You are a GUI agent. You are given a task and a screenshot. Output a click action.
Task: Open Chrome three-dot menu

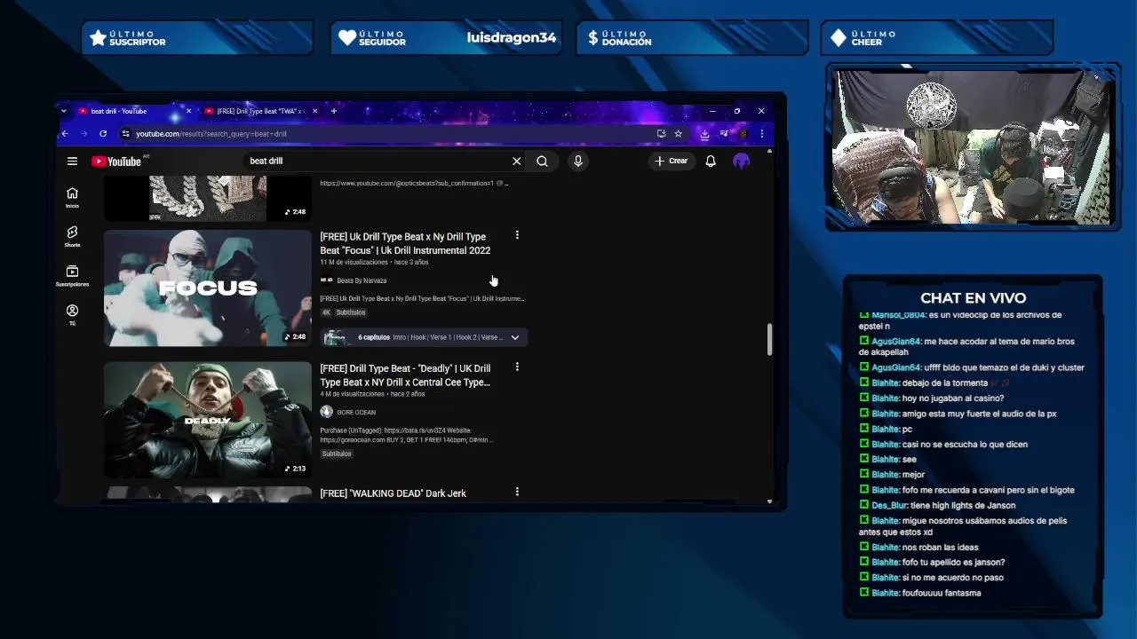tap(761, 133)
